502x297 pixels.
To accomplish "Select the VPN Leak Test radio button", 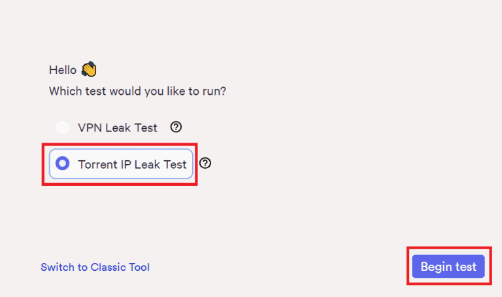I will coord(63,128).
